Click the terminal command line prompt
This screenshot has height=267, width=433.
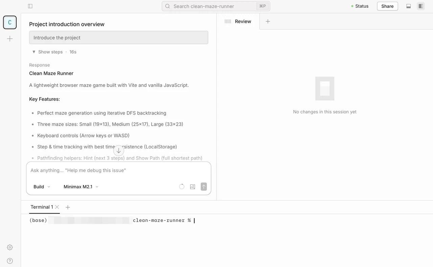pos(112,221)
